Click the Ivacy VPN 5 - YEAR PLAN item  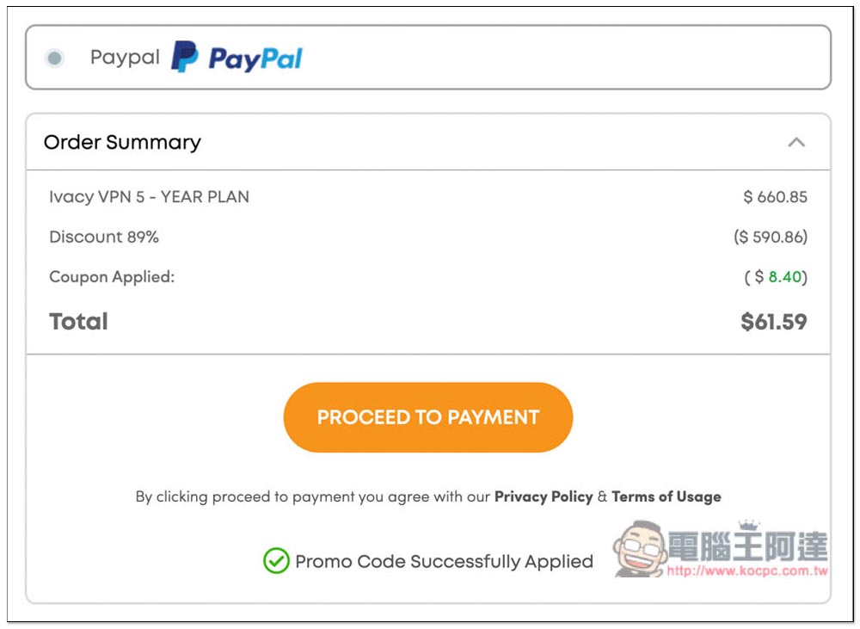tap(149, 196)
